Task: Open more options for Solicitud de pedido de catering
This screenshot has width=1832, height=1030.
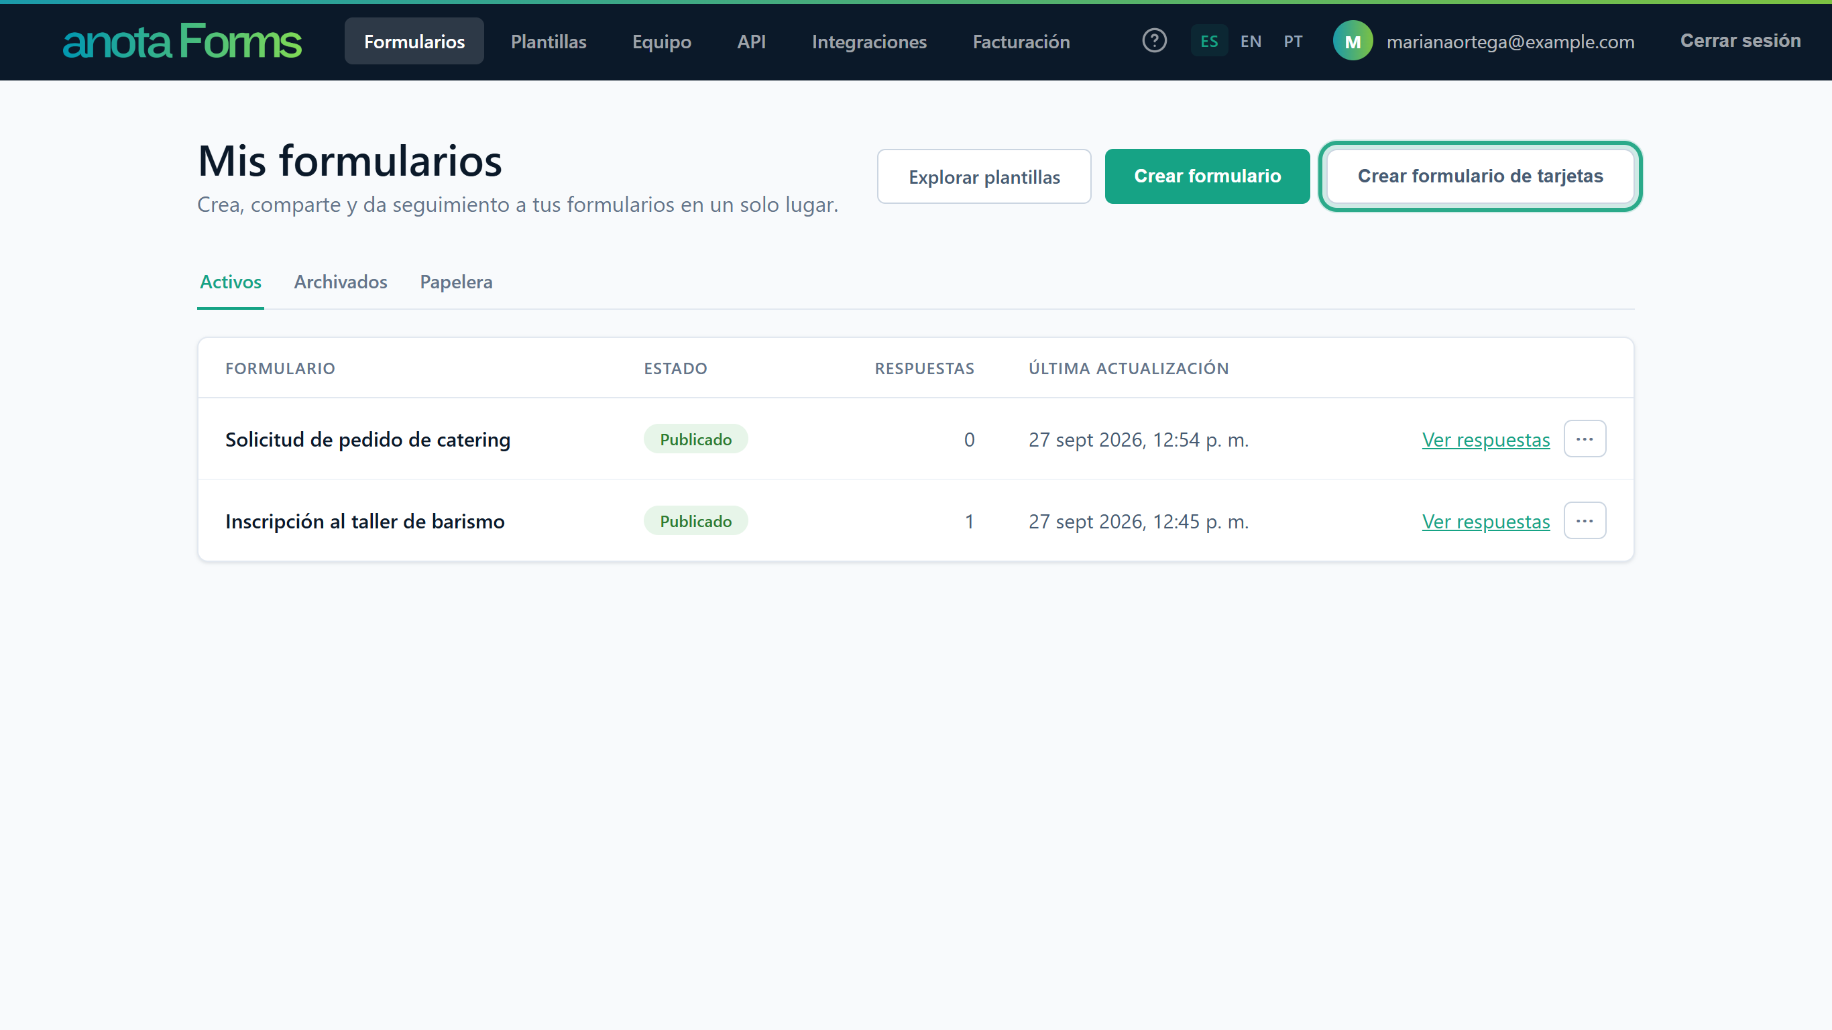Action: coord(1585,439)
